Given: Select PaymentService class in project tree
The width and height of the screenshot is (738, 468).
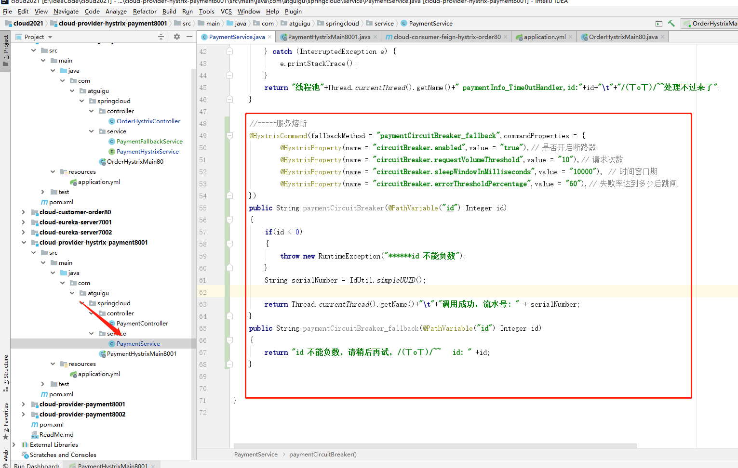Looking at the screenshot, I should click(x=138, y=344).
